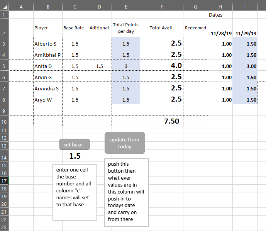Select row 23 header

click(x=4, y=227)
